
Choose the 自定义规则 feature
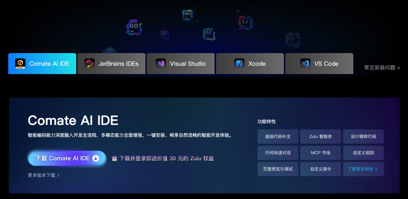pos(363,153)
